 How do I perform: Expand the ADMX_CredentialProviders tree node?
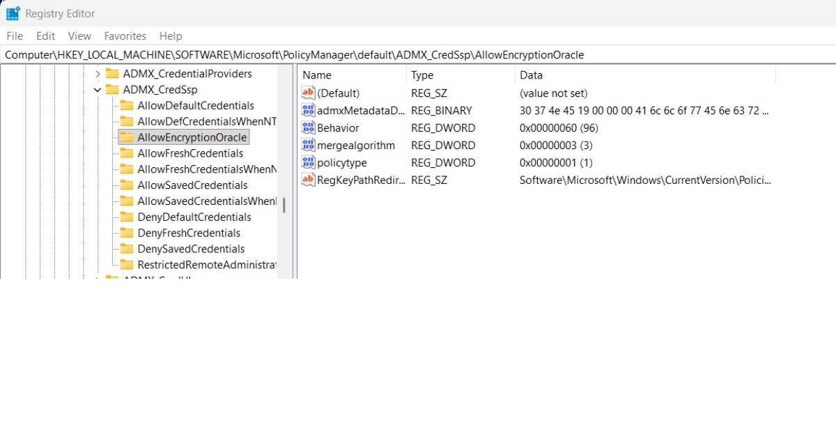pyautogui.click(x=98, y=73)
